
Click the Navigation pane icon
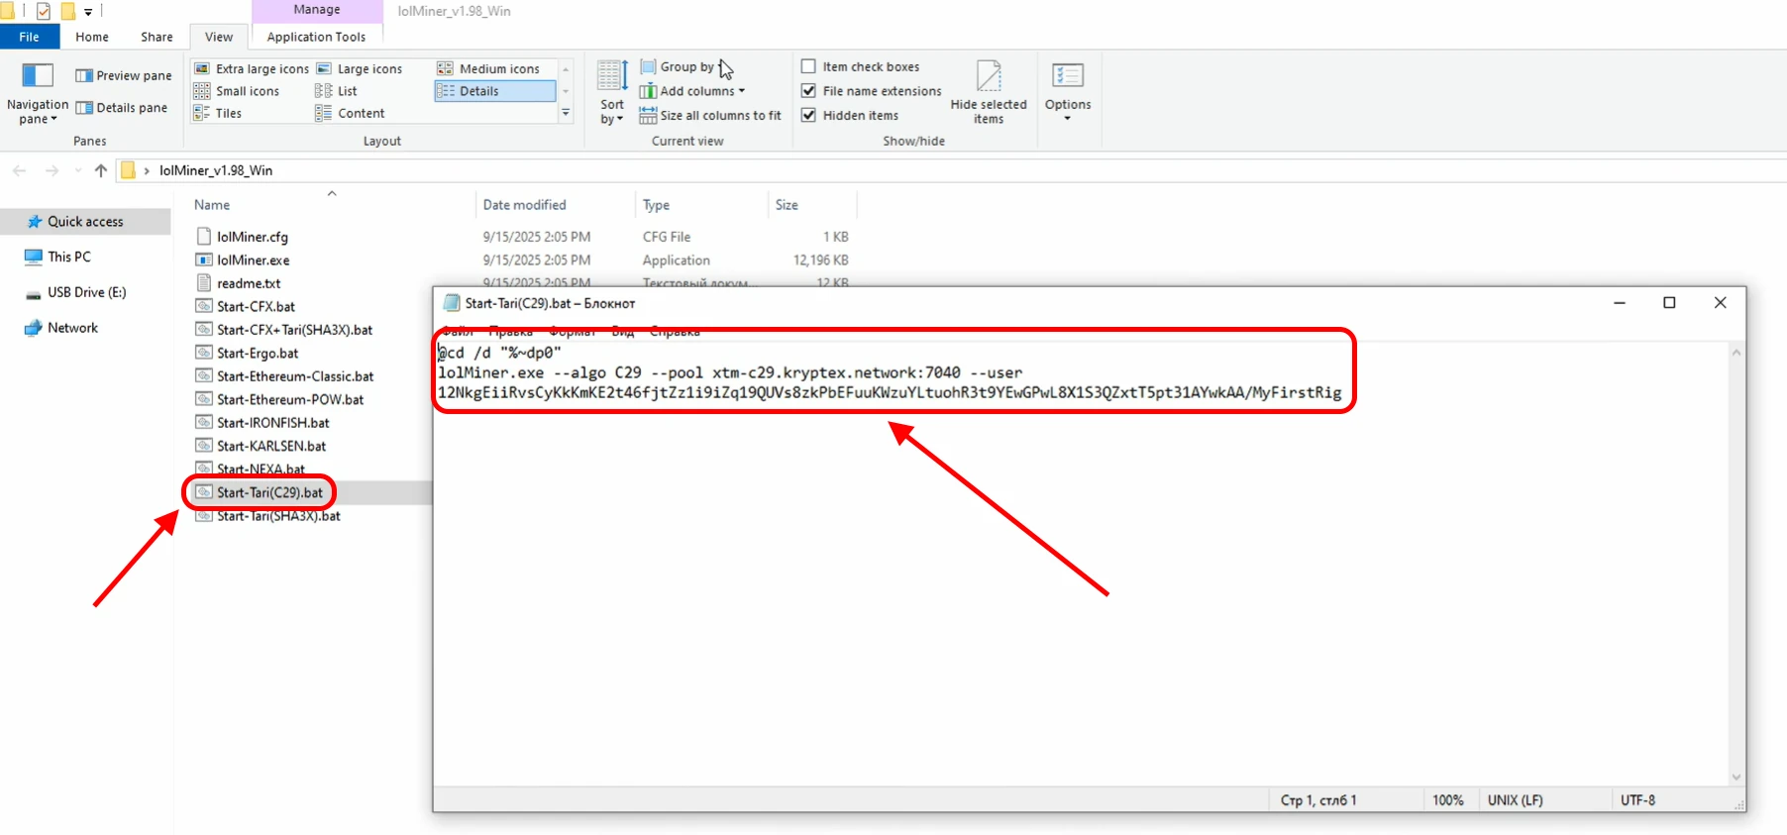(38, 77)
